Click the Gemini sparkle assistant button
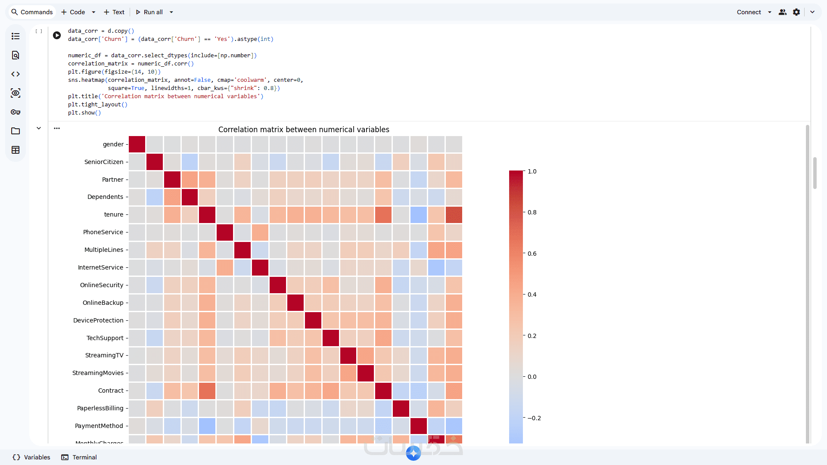827x465 pixels. [413, 453]
